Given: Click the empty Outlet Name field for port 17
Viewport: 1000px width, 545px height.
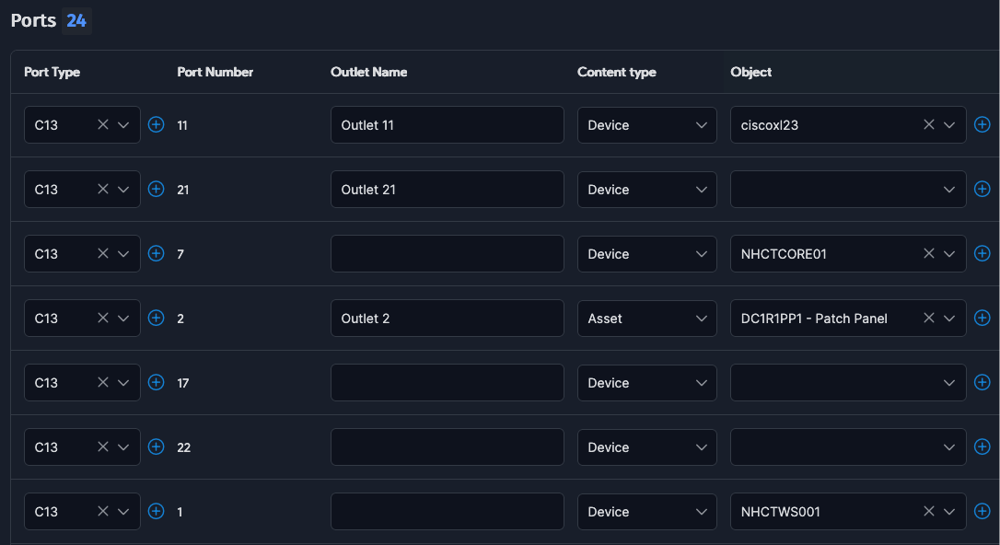Looking at the screenshot, I should (x=447, y=382).
